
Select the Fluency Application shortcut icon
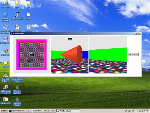[x=17, y=90]
